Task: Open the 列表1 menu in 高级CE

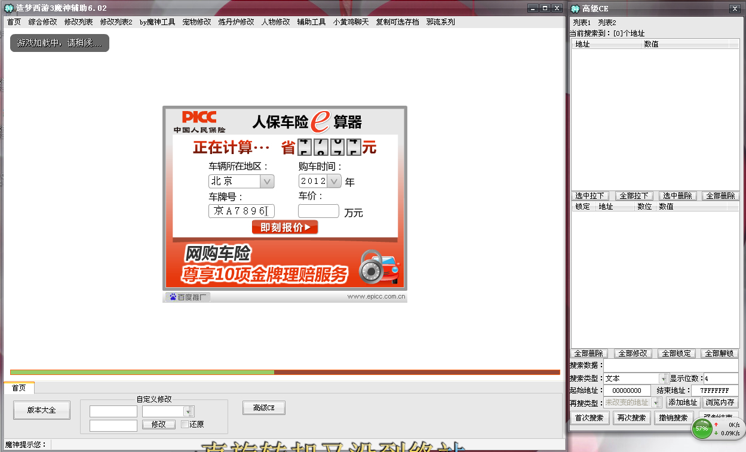Action: coord(582,23)
